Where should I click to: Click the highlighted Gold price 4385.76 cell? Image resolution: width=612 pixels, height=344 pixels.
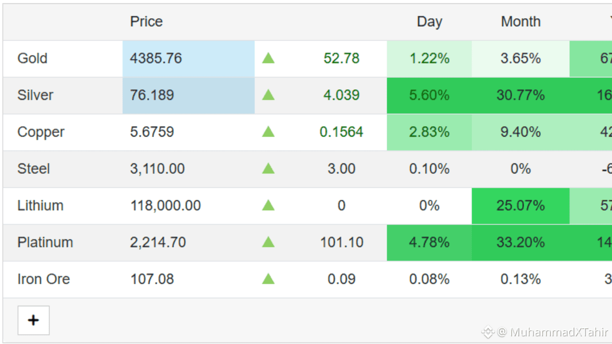(156, 58)
